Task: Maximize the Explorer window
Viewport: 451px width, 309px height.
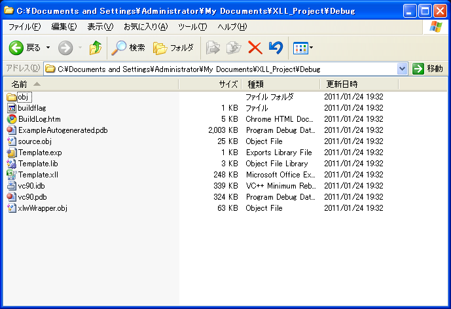Action: (x=425, y=11)
